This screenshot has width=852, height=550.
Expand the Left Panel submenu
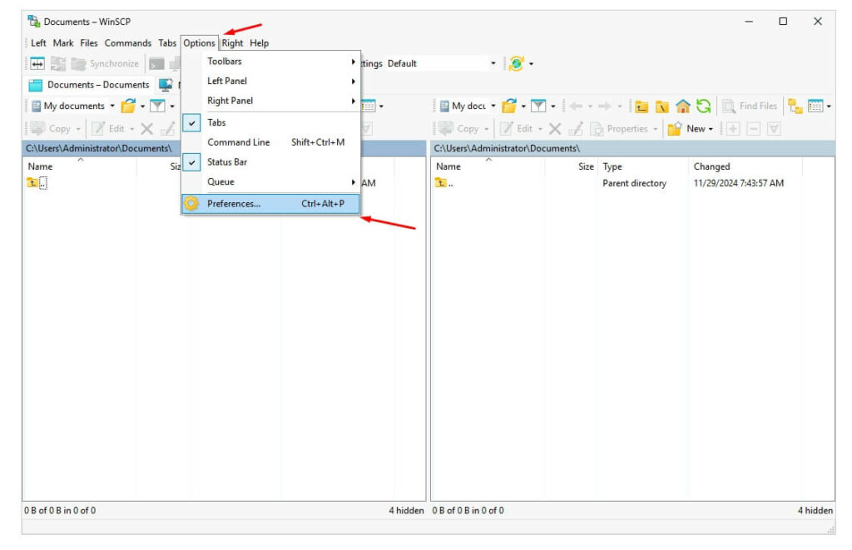(x=270, y=81)
